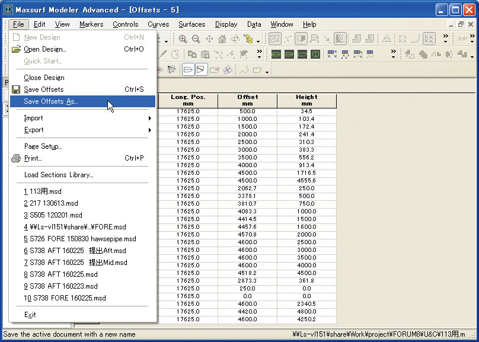Expand the view toolbar overflow chevron

coord(445,37)
